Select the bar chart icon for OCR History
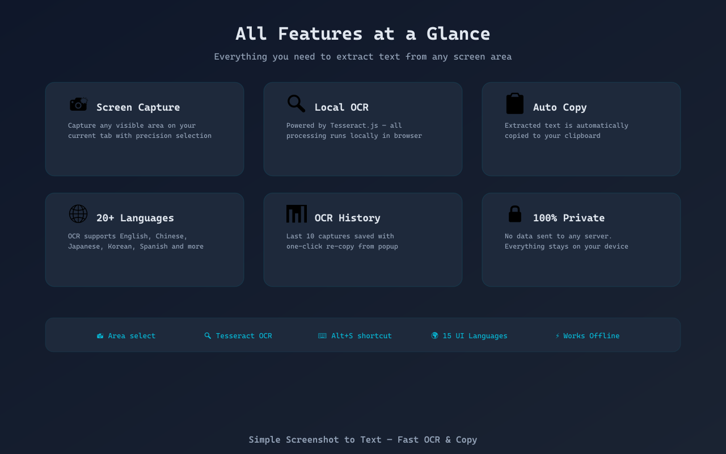Viewport: 726px width, 454px height. point(296,214)
